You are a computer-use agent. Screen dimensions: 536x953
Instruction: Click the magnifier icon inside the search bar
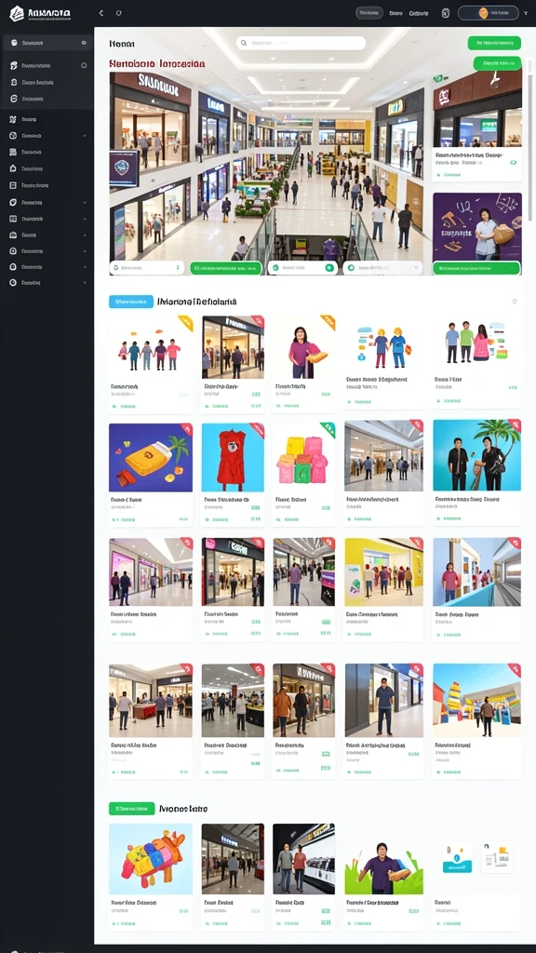point(245,43)
